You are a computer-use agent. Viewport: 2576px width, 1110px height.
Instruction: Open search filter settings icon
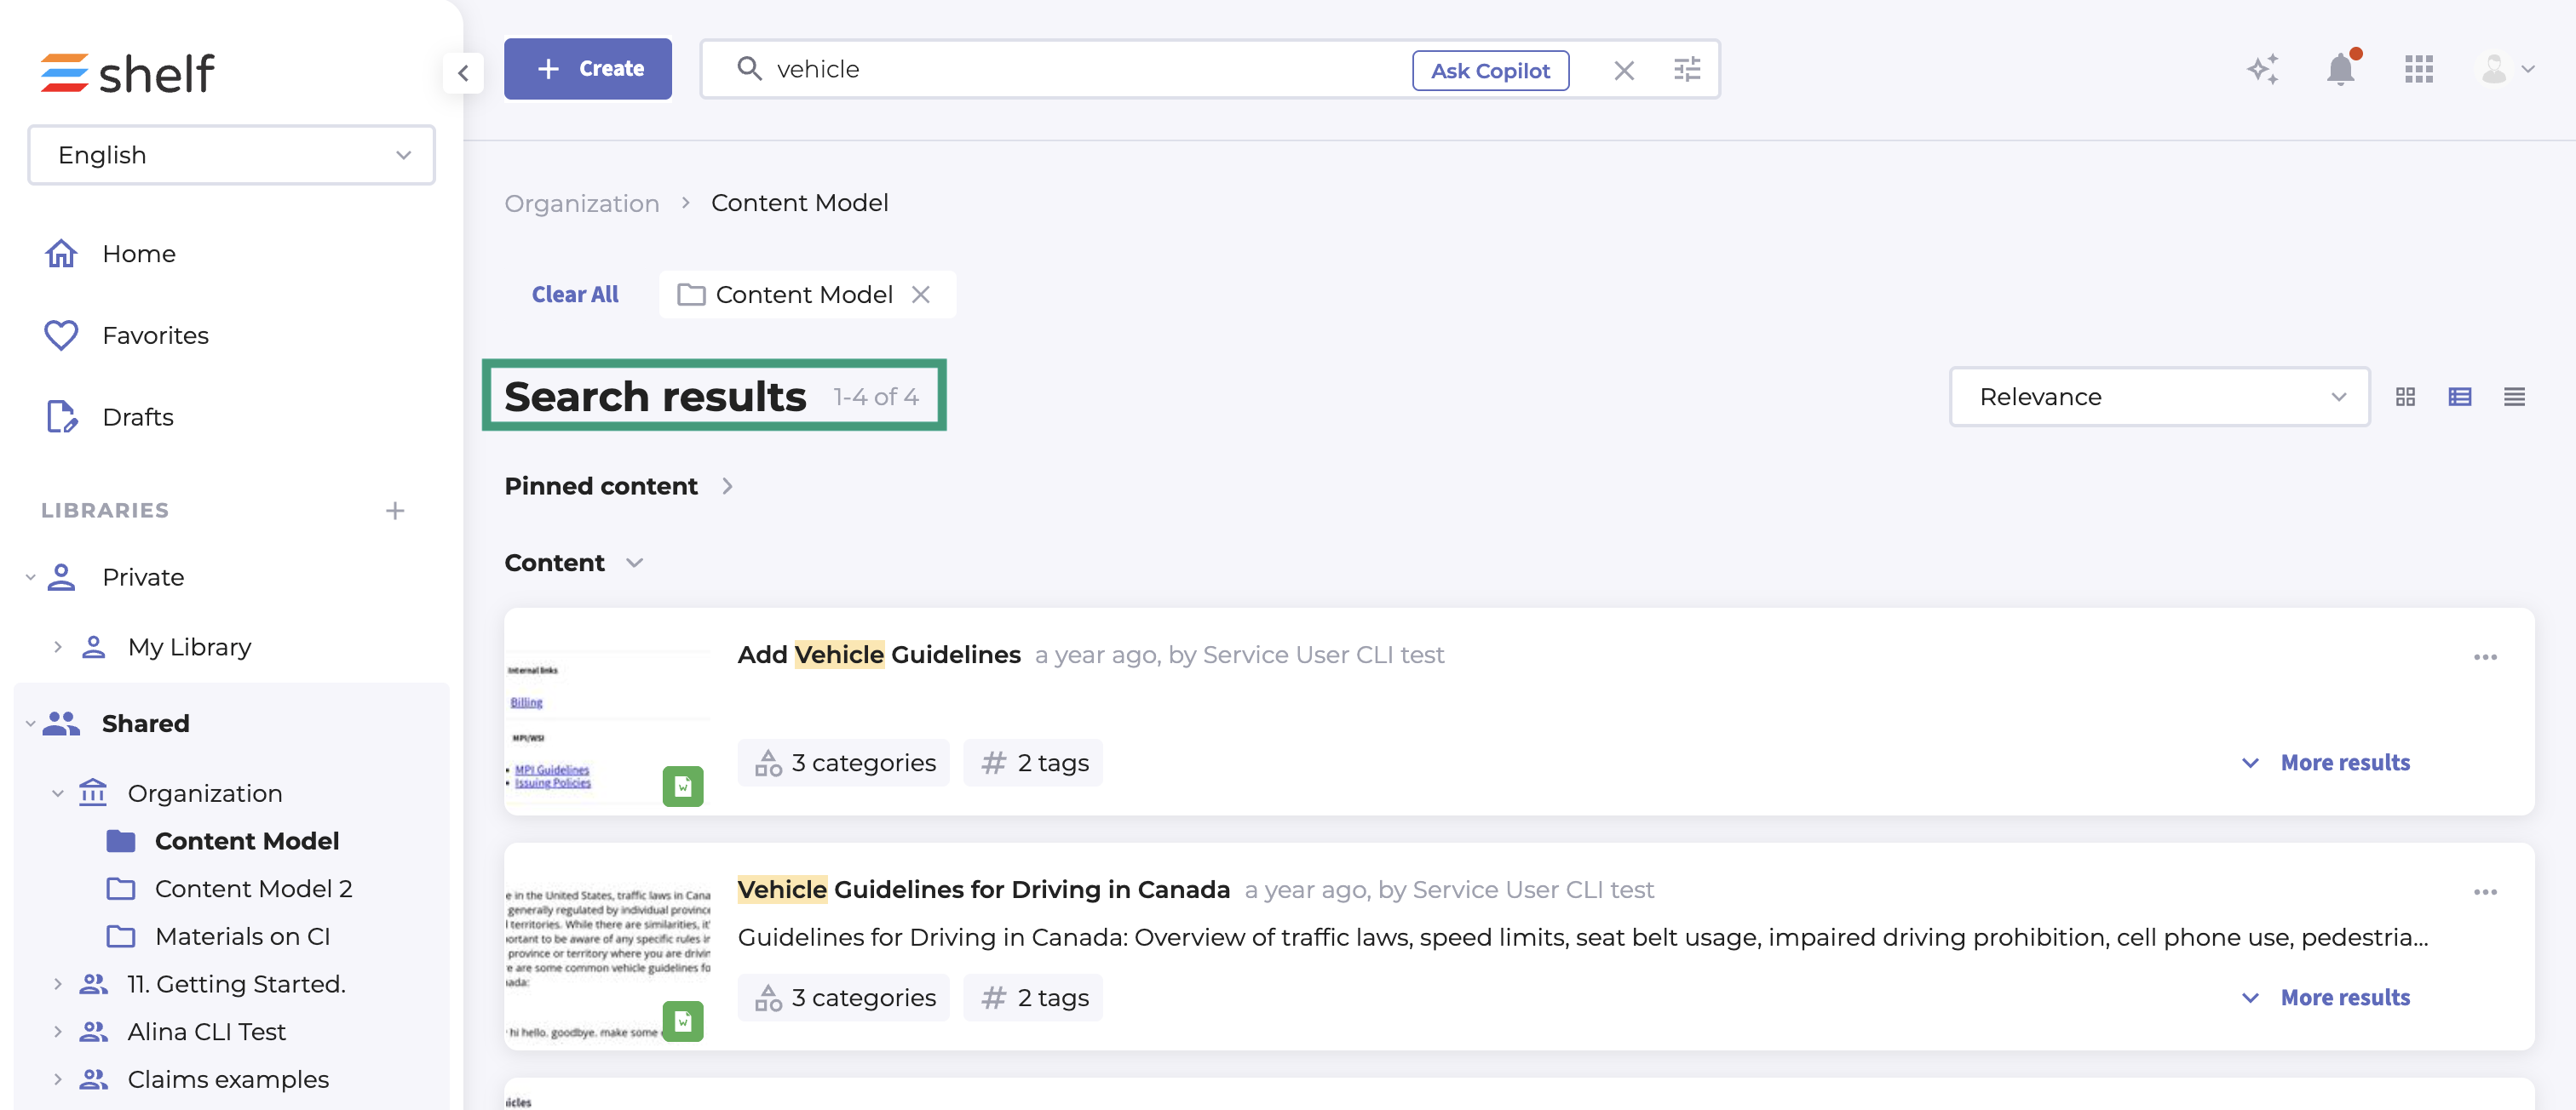[1686, 70]
